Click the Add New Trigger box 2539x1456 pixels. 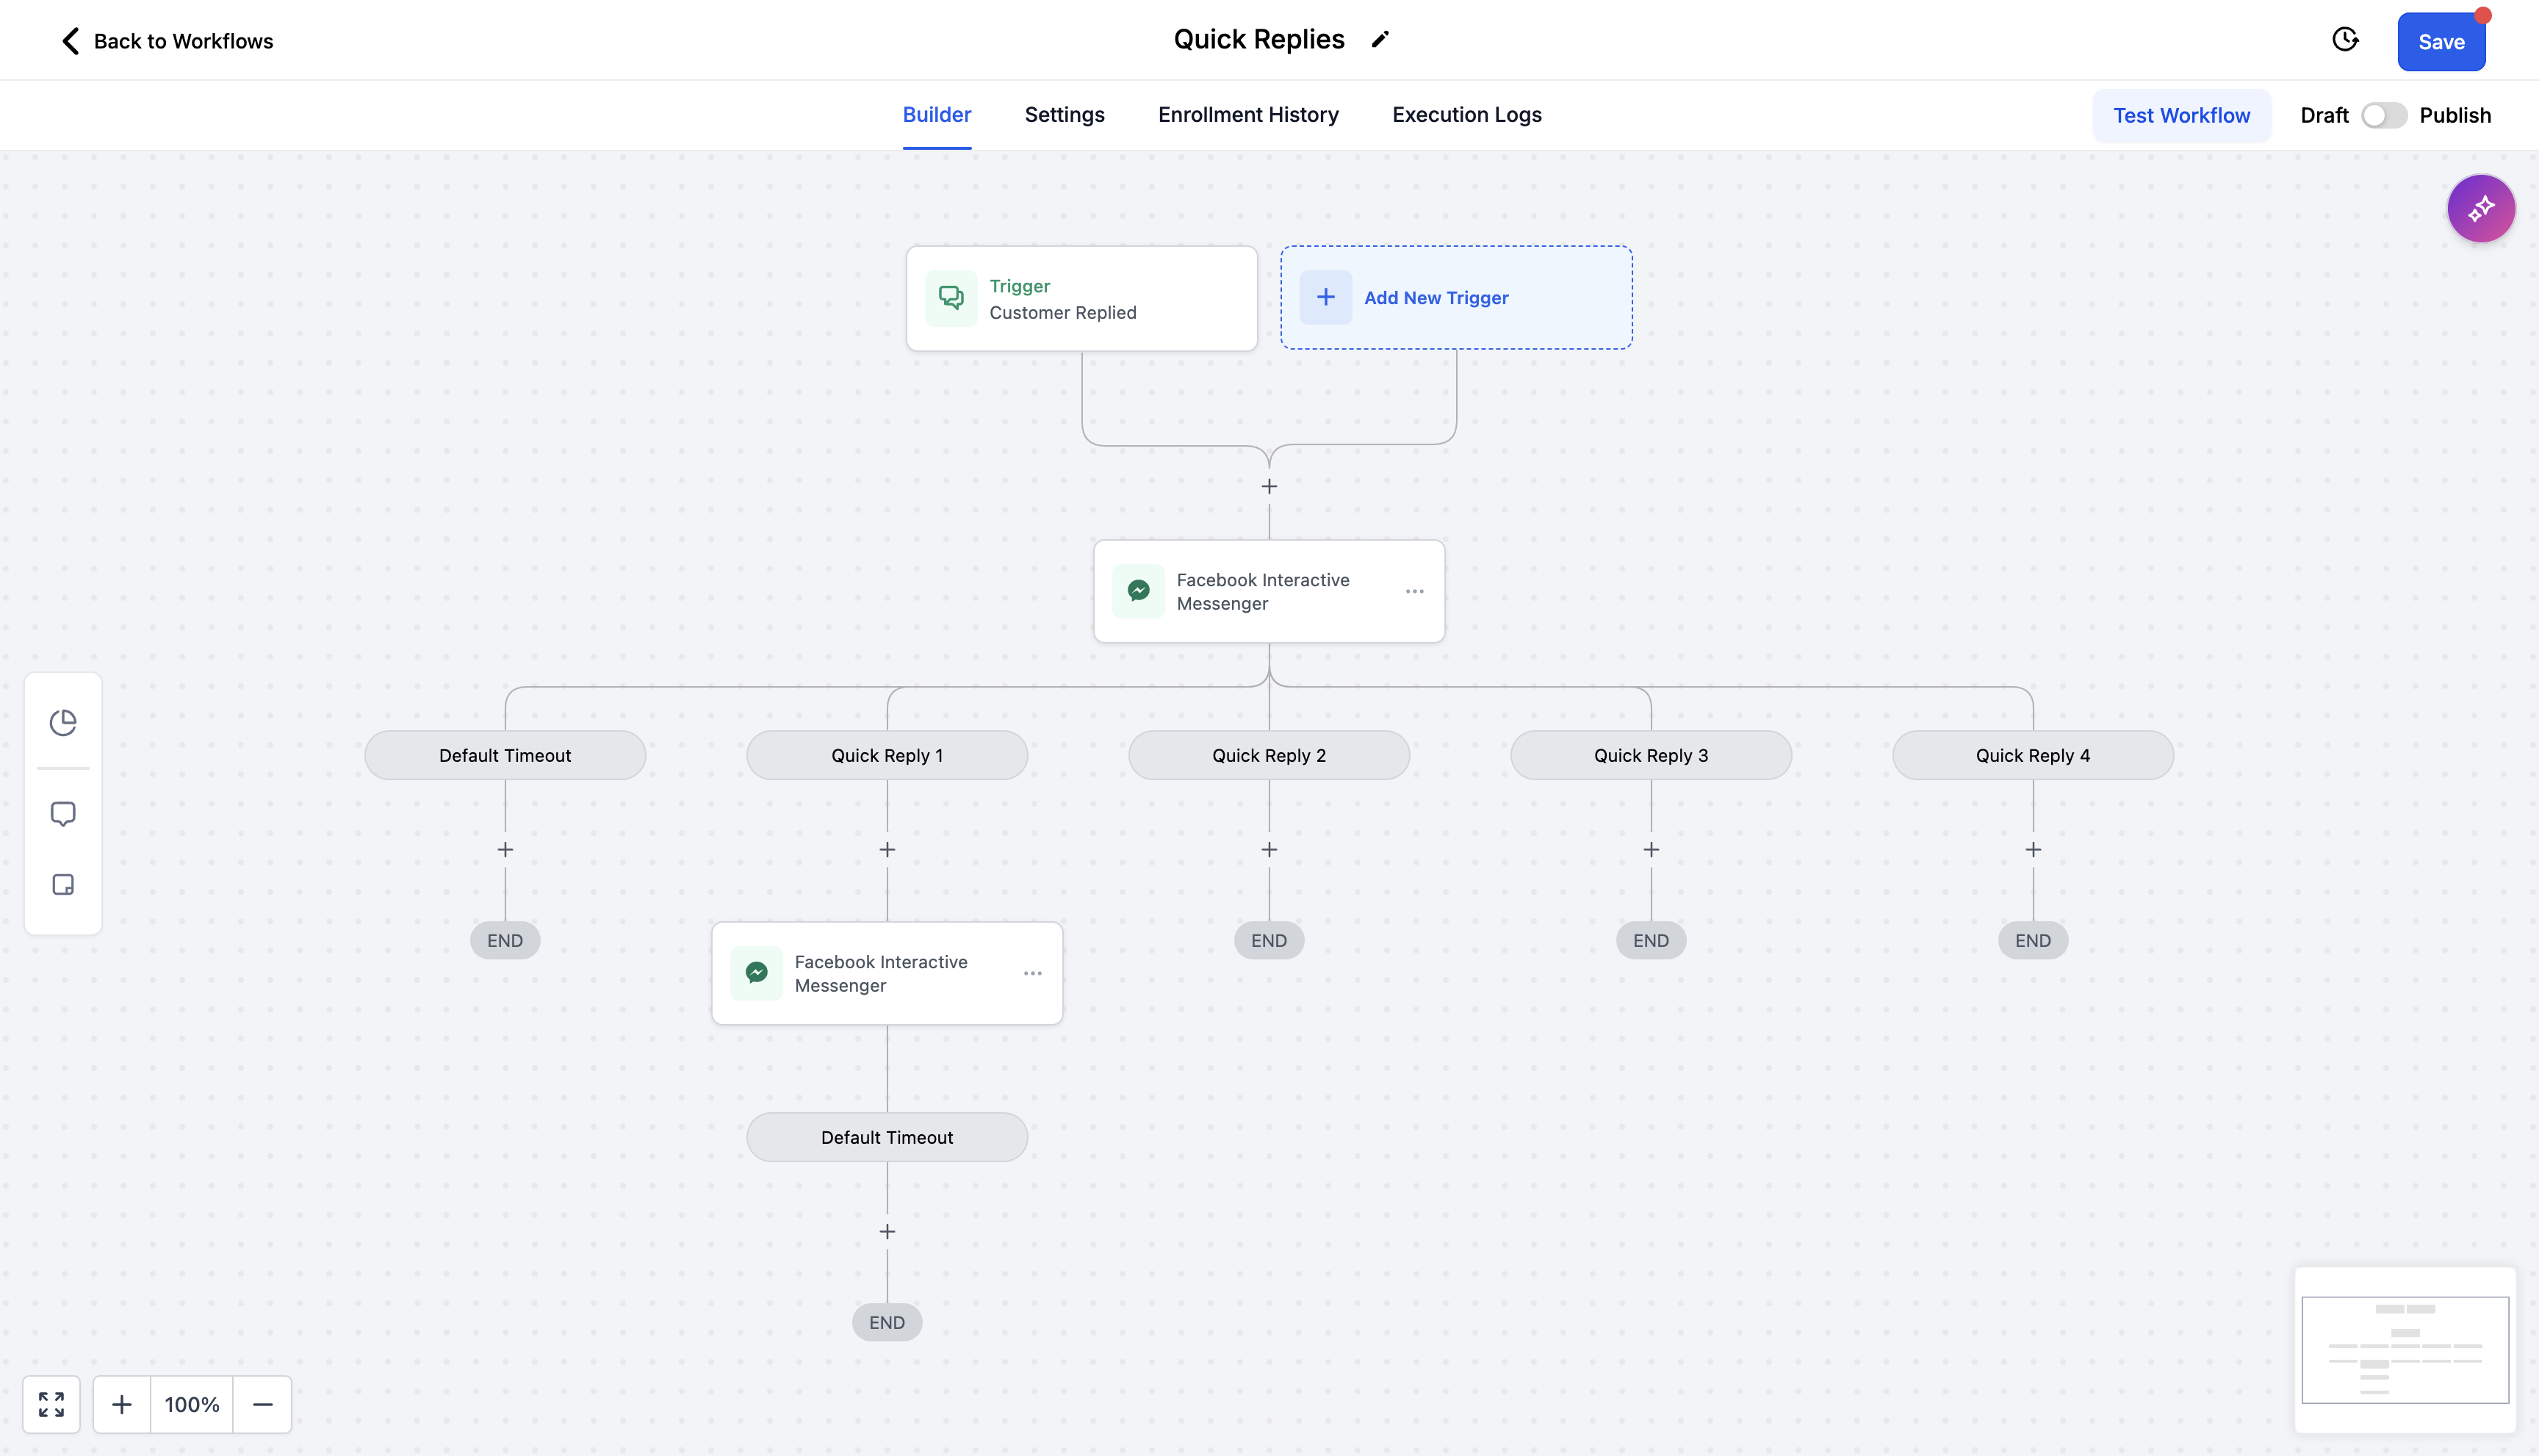tap(1455, 297)
